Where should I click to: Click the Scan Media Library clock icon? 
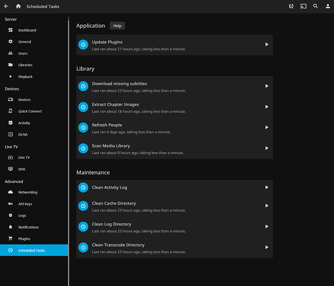pyautogui.click(x=83, y=148)
